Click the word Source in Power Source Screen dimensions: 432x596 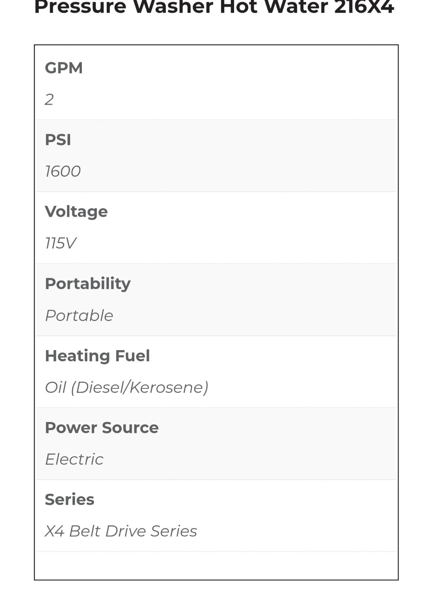point(130,428)
